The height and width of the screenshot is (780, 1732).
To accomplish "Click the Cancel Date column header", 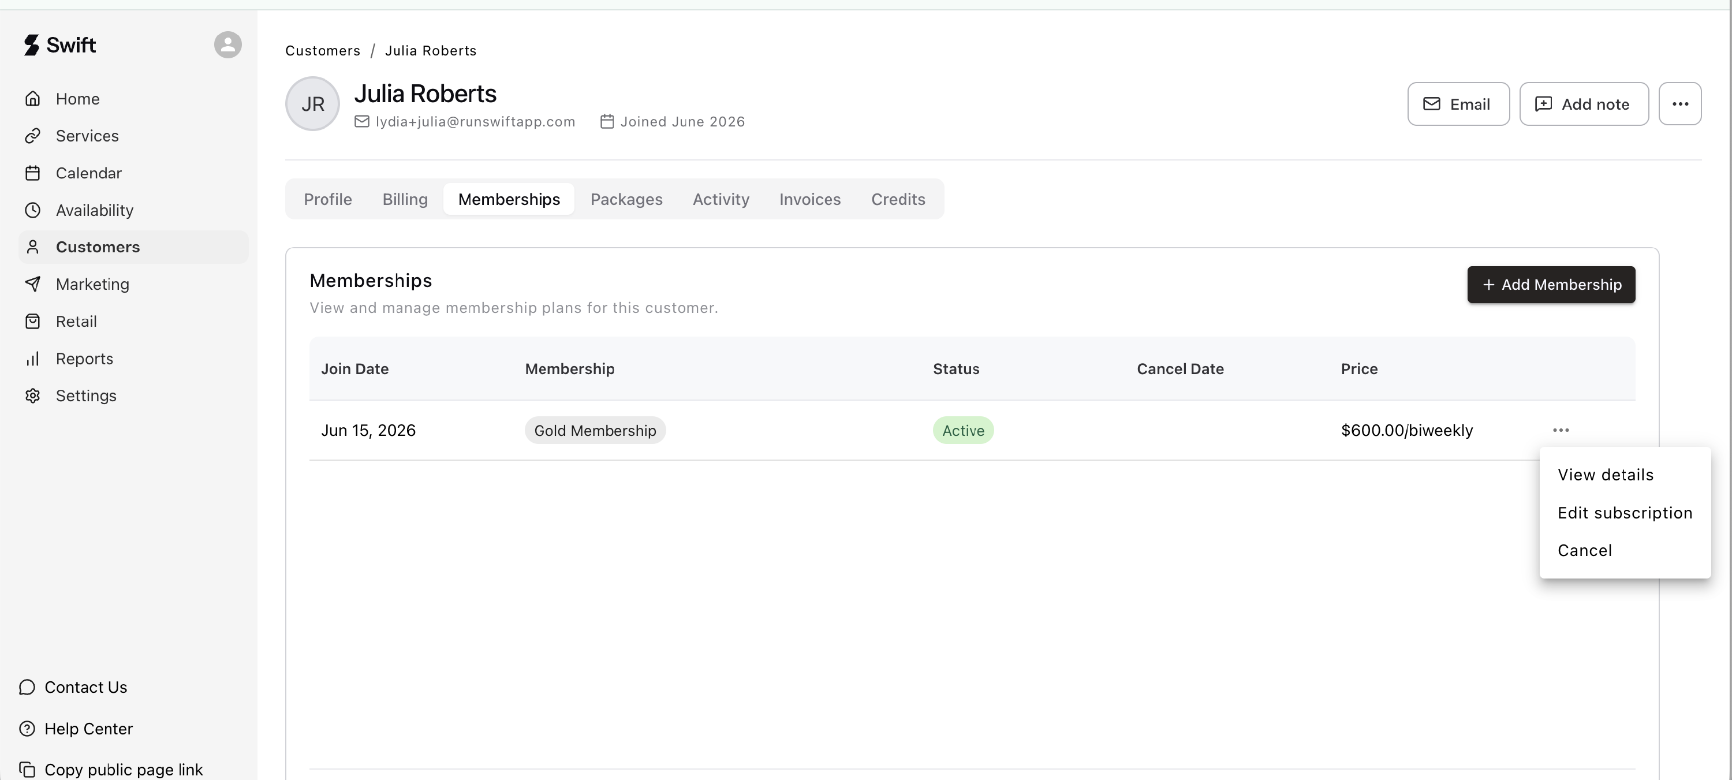I will click(x=1180, y=368).
